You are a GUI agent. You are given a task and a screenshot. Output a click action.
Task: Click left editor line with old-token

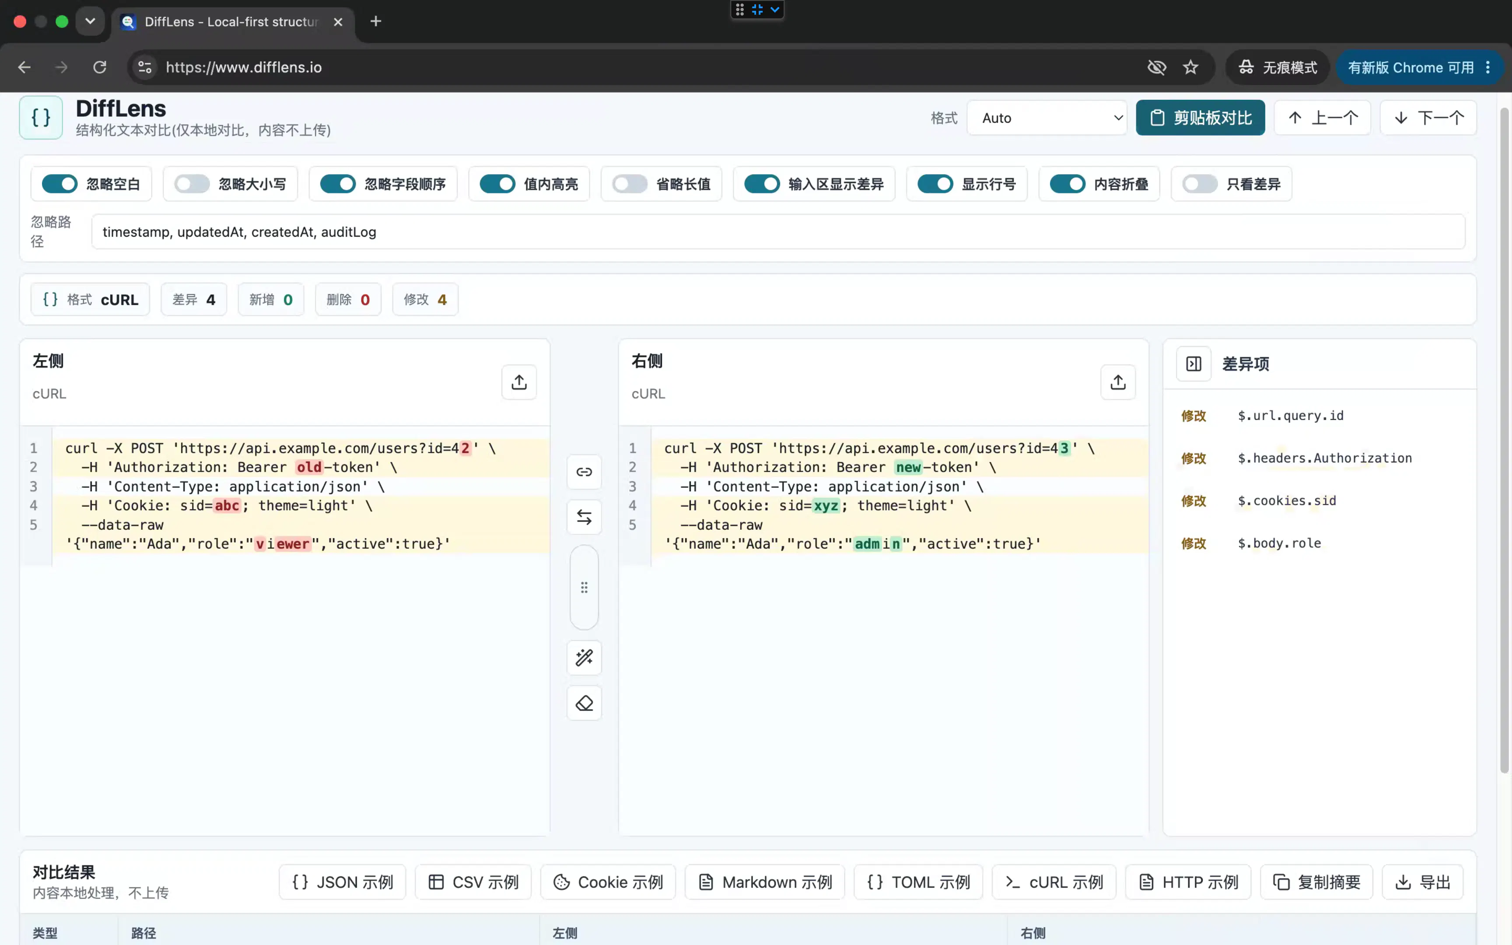301,468
